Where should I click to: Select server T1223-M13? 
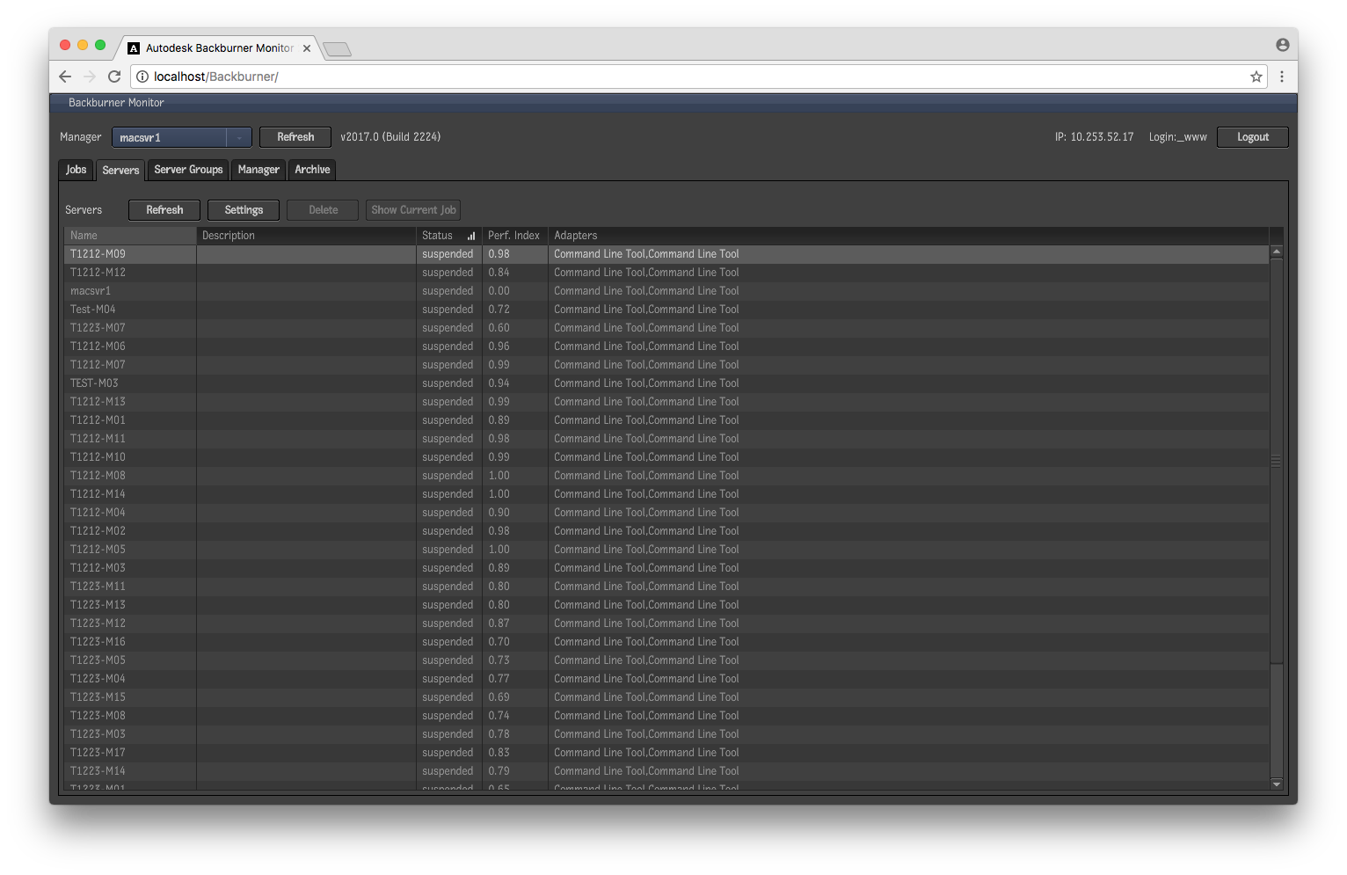coord(666,605)
